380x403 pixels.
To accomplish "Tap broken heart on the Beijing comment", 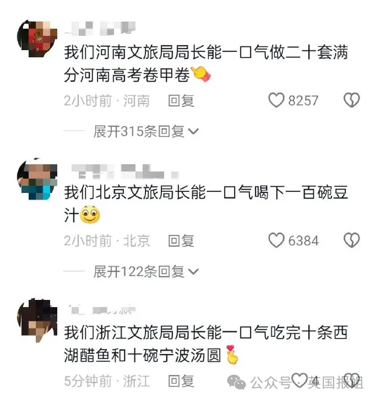I will (x=351, y=240).
